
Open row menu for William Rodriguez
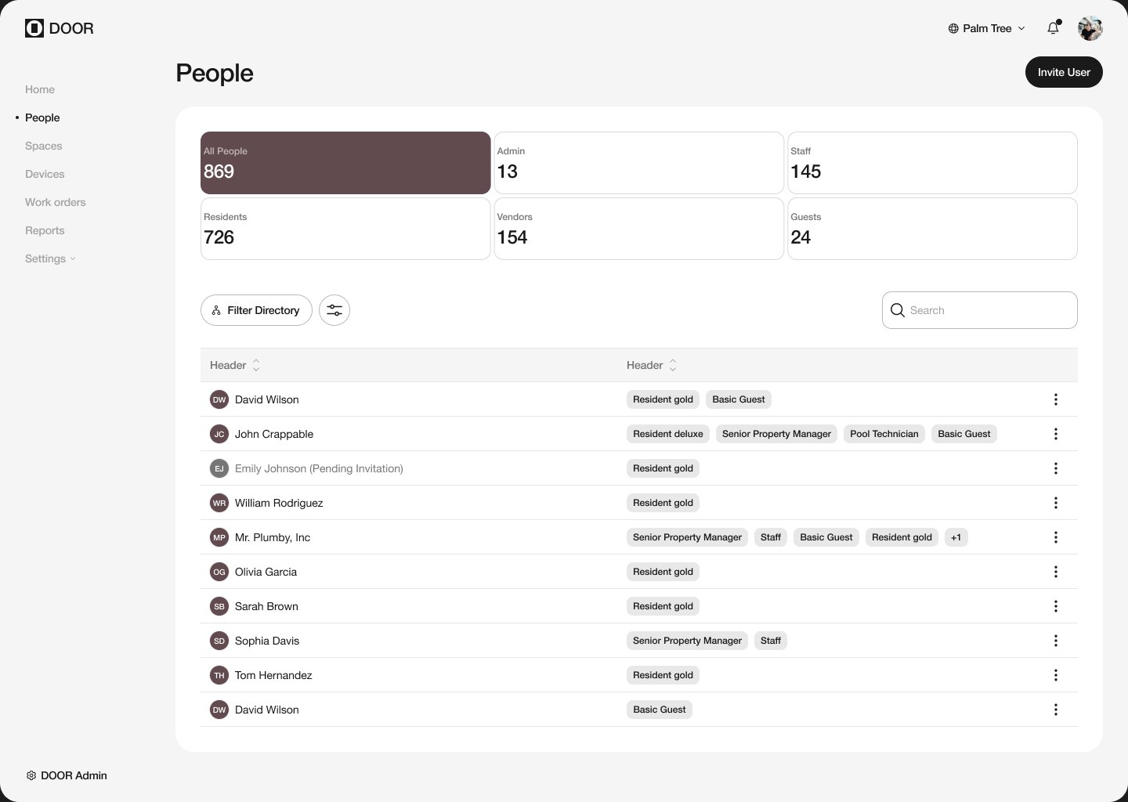point(1056,503)
